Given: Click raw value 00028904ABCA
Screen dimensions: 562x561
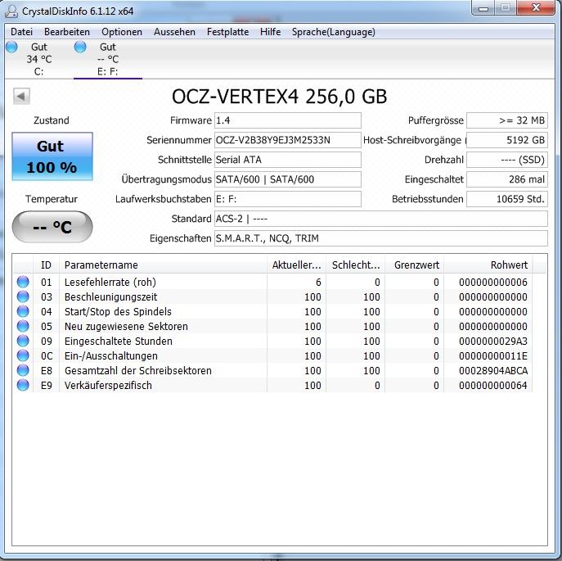Looking at the screenshot, I should tap(493, 370).
